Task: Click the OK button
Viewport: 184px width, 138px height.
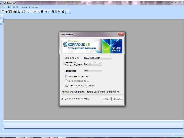Action: 107,99
